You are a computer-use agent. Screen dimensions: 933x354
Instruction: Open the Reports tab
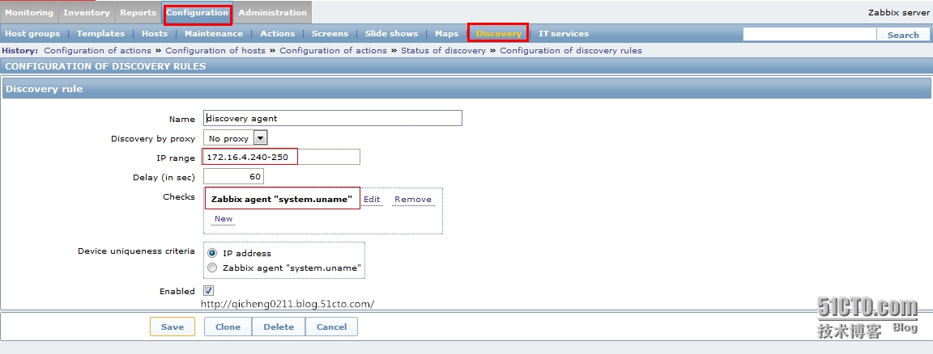[x=138, y=12]
